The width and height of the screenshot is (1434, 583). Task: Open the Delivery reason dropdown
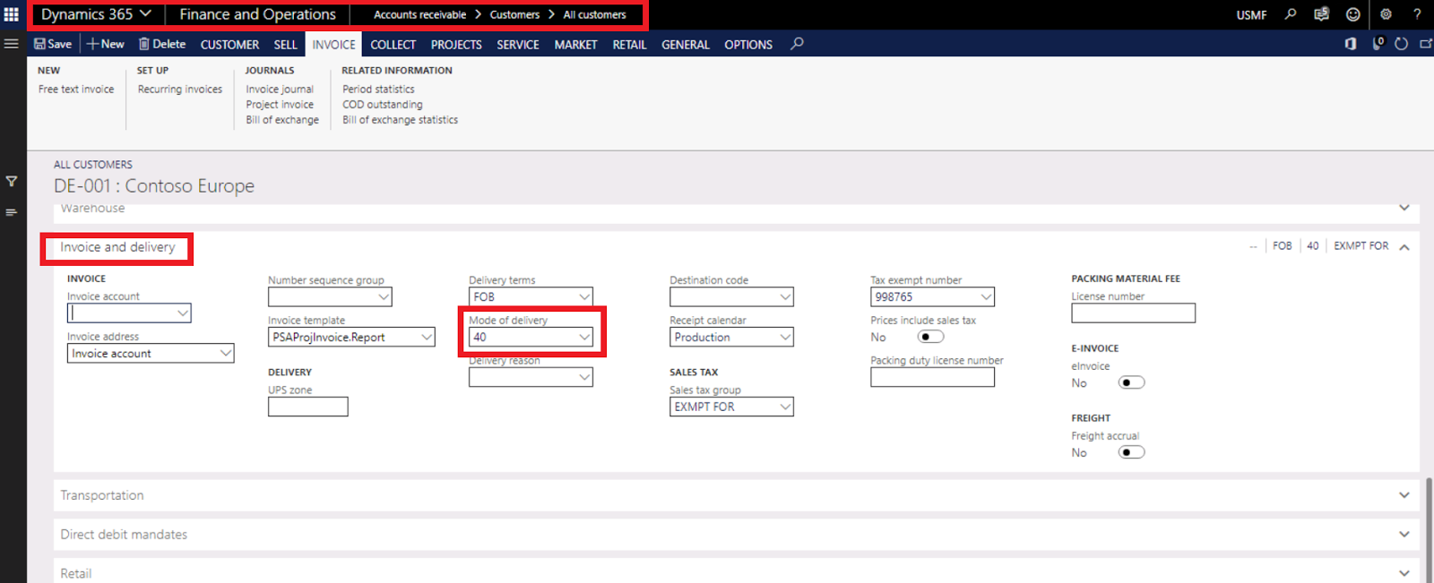pos(584,377)
